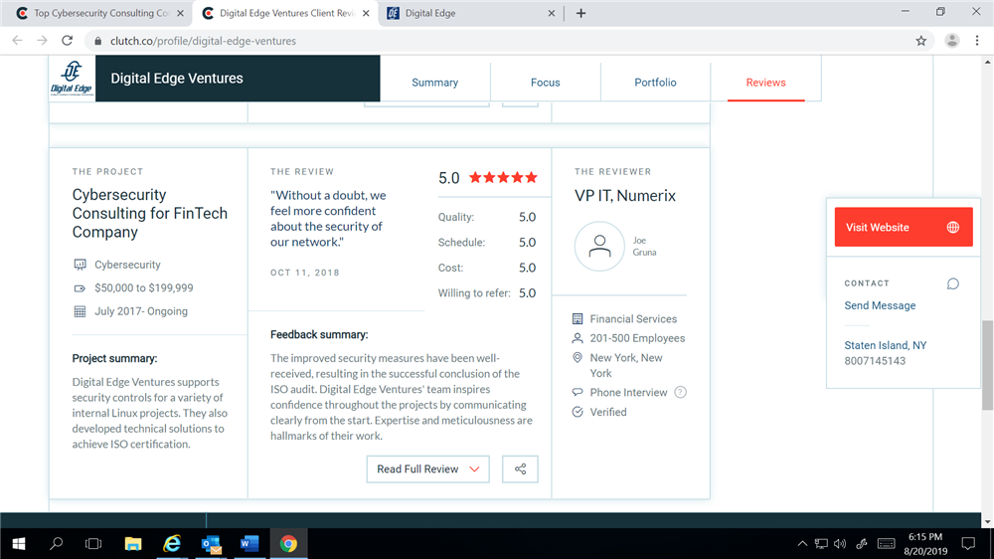Close the Digital Edge tab
Image resolution: width=994 pixels, height=559 pixels.
pyautogui.click(x=552, y=13)
